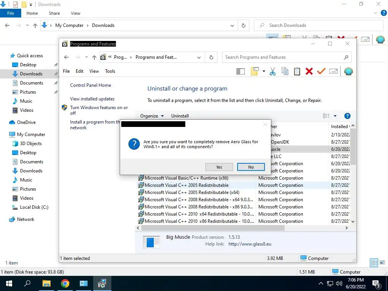Open the Tools menu in Programs and Features
This screenshot has height=291, width=388.
click(x=110, y=71)
